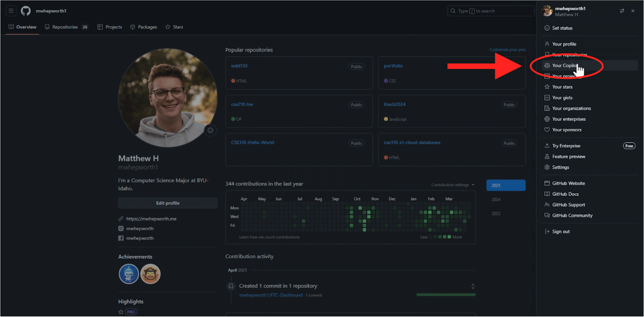
Task: Click Set status in user menu
Action: [x=562, y=28]
